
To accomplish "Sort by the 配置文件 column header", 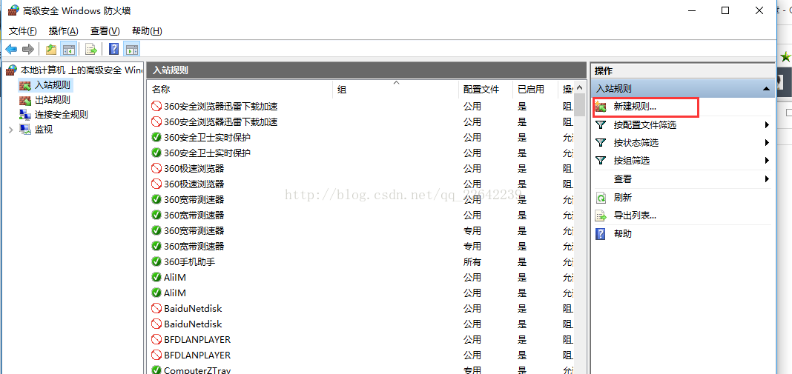I will 486,90.
